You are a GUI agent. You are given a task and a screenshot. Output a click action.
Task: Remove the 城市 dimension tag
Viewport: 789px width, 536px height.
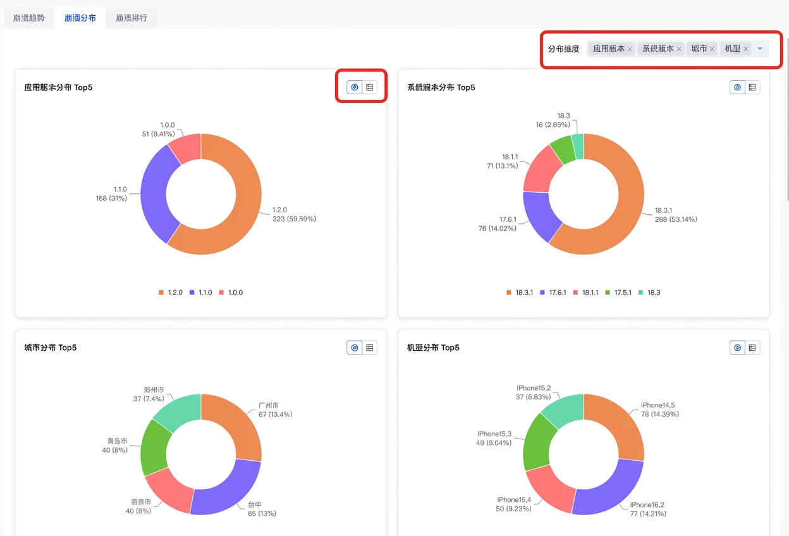(712, 49)
